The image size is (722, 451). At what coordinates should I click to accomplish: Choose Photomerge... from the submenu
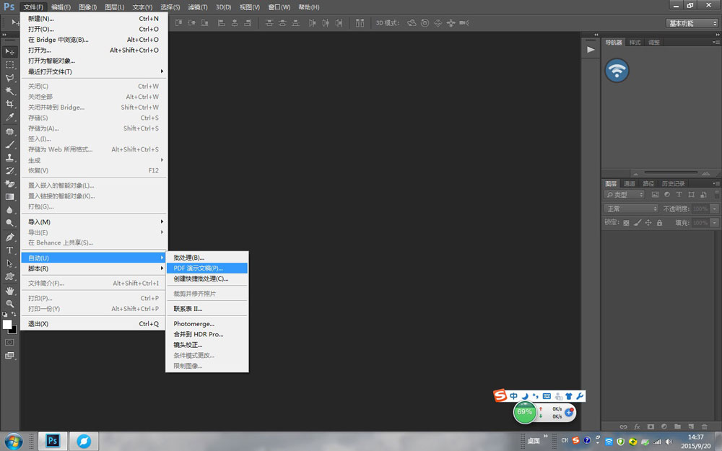pos(207,324)
